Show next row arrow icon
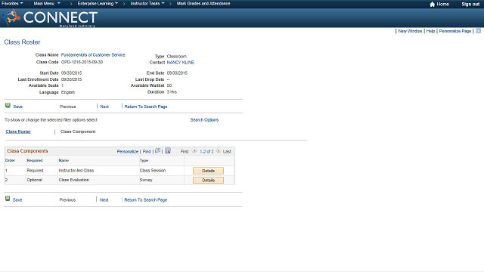The width and height of the screenshot is (484, 272). [219, 151]
